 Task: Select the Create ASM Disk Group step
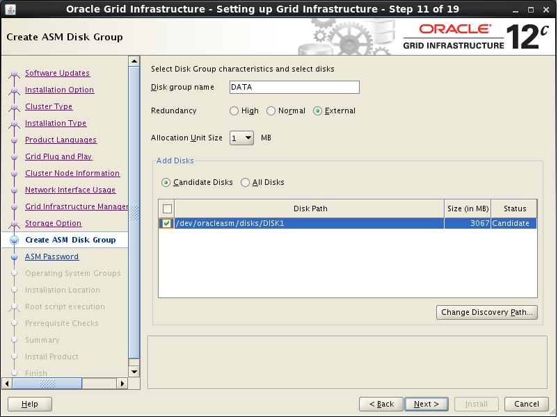(70, 240)
